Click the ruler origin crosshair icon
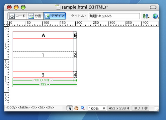Screen dimensions: 166x120 (7, 24)
